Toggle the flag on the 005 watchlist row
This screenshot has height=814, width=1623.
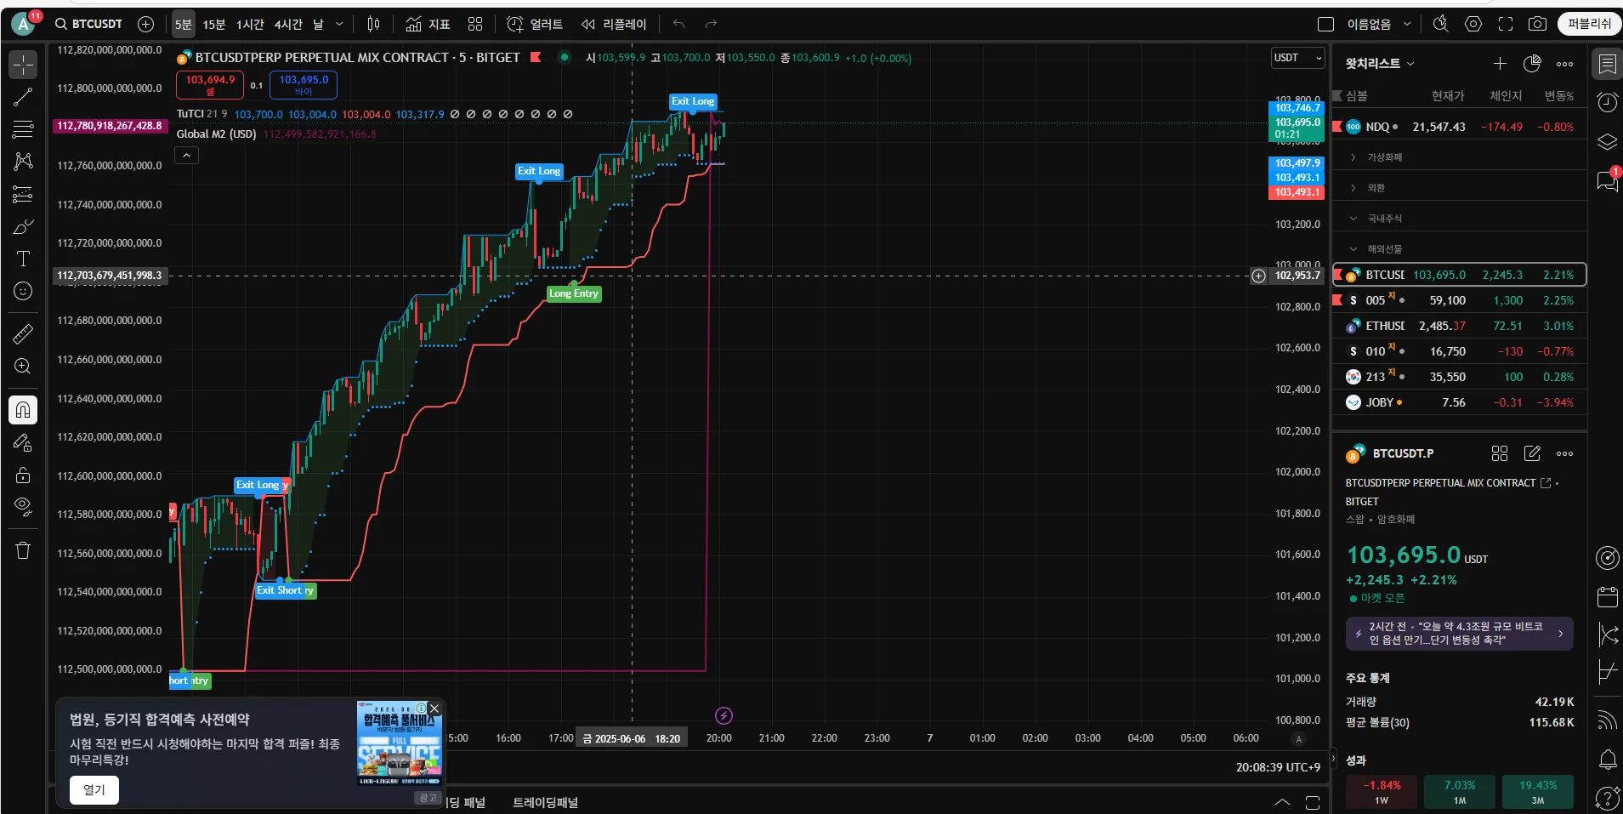tap(1336, 300)
